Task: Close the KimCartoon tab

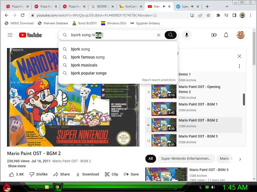Action: pos(141,6)
